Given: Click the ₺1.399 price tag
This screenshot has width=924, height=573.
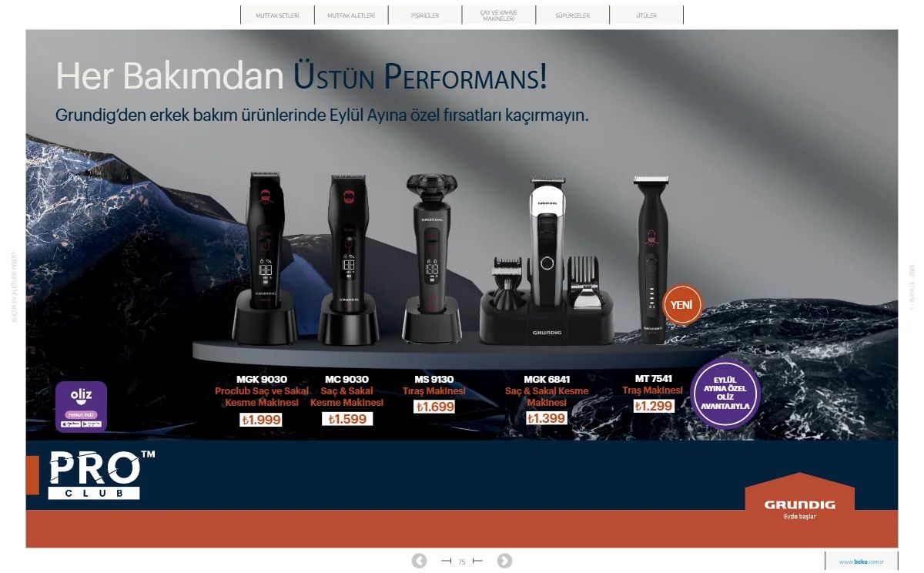Looking at the screenshot, I should [x=547, y=418].
